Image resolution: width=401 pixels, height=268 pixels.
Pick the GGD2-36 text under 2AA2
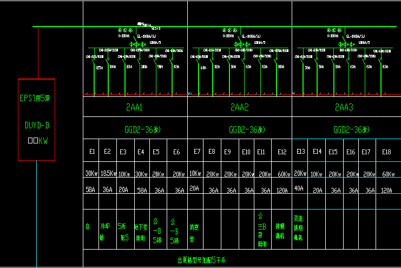click(x=247, y=129)
